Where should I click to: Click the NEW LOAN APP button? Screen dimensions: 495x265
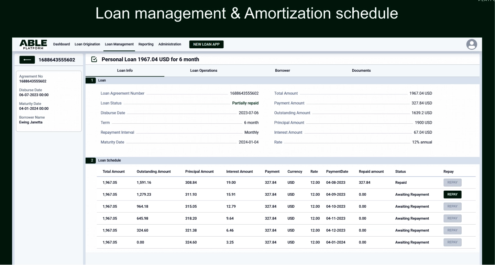206,44
